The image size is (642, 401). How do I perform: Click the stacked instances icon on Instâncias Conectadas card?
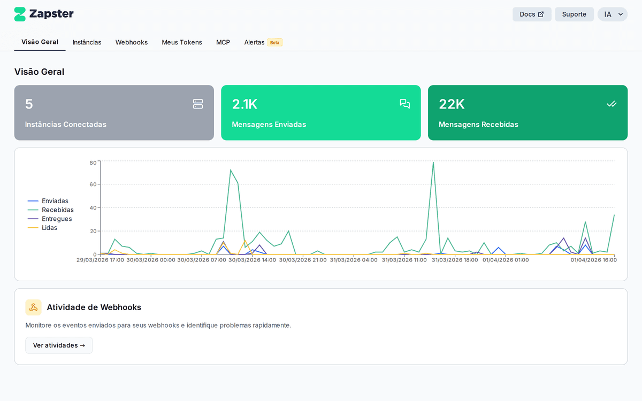(x=198, y=104)
